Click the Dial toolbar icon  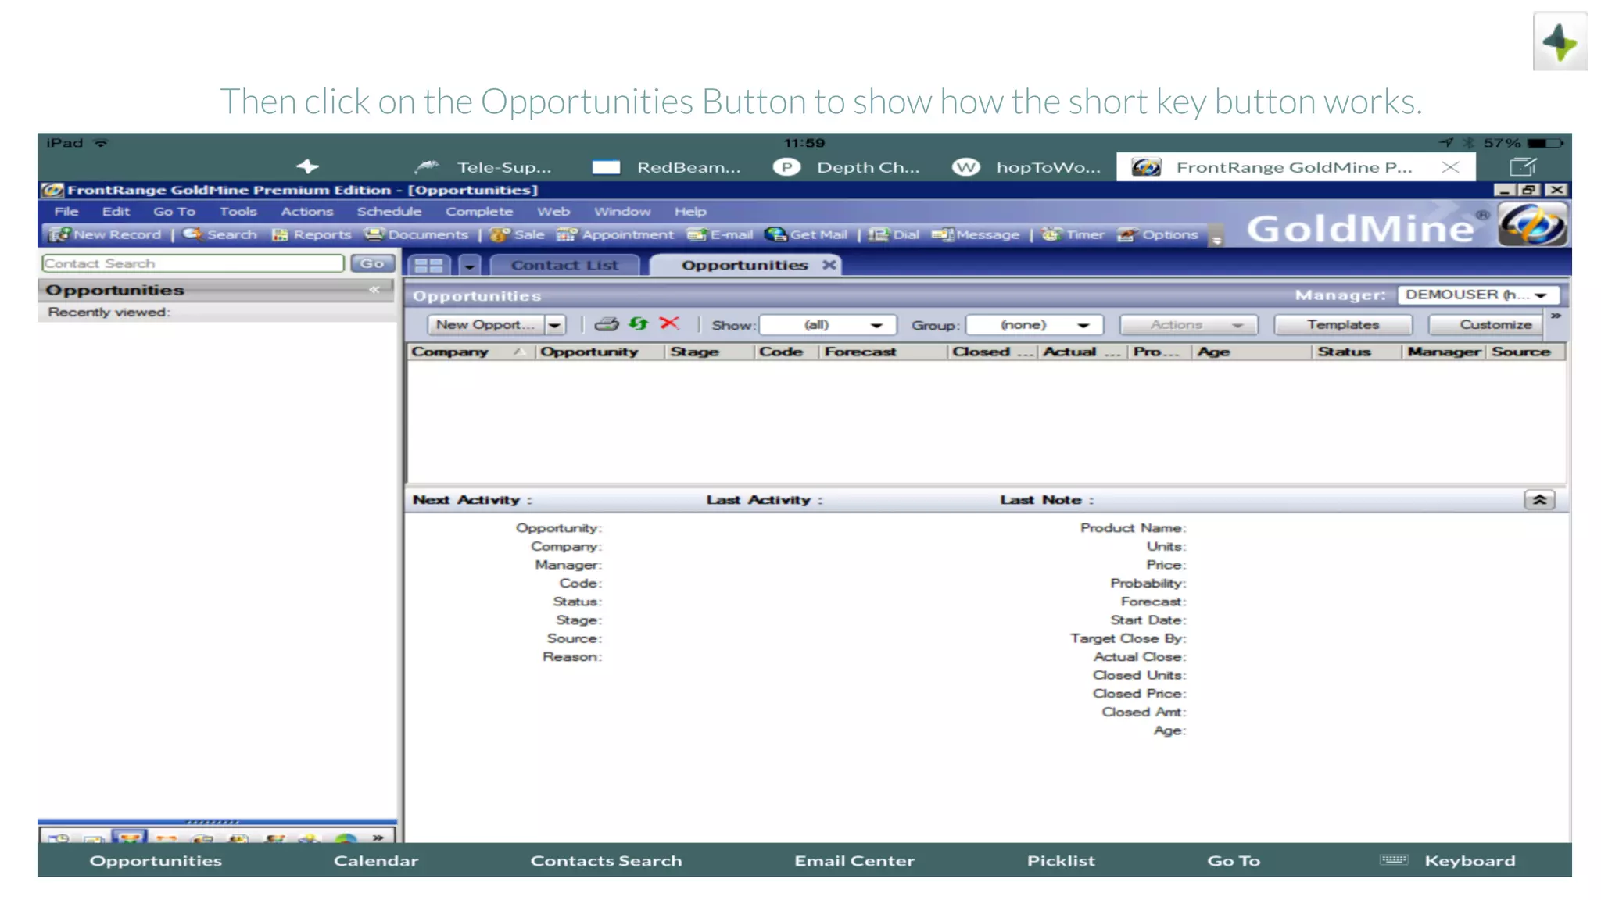click(x=894, y=234)
